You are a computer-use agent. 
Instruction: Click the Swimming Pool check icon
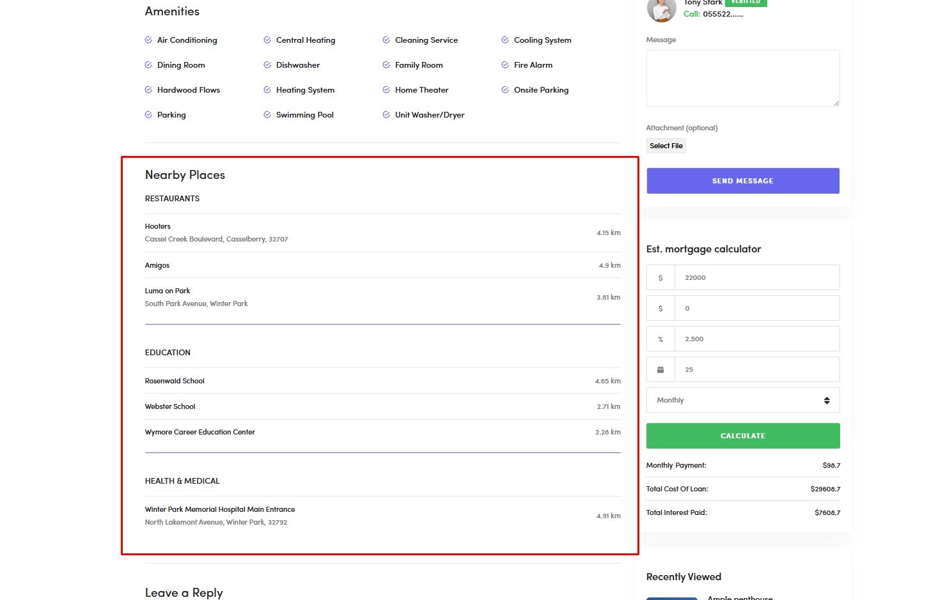pos(267,114)
